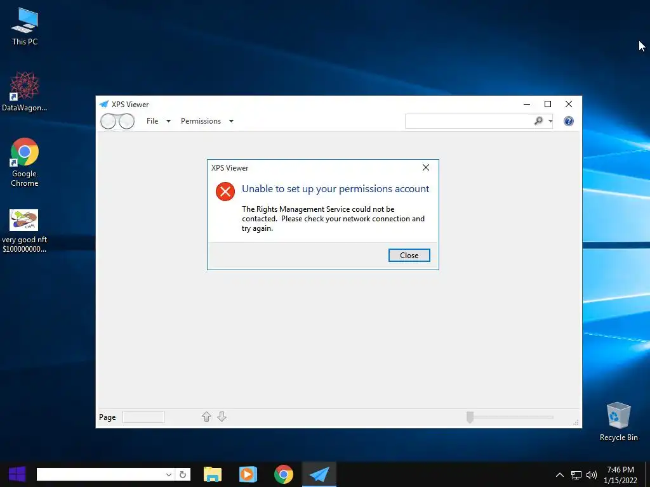Close the XPS Viewer main window
This screenshot has height=487, width=650.
coord(569,104)
